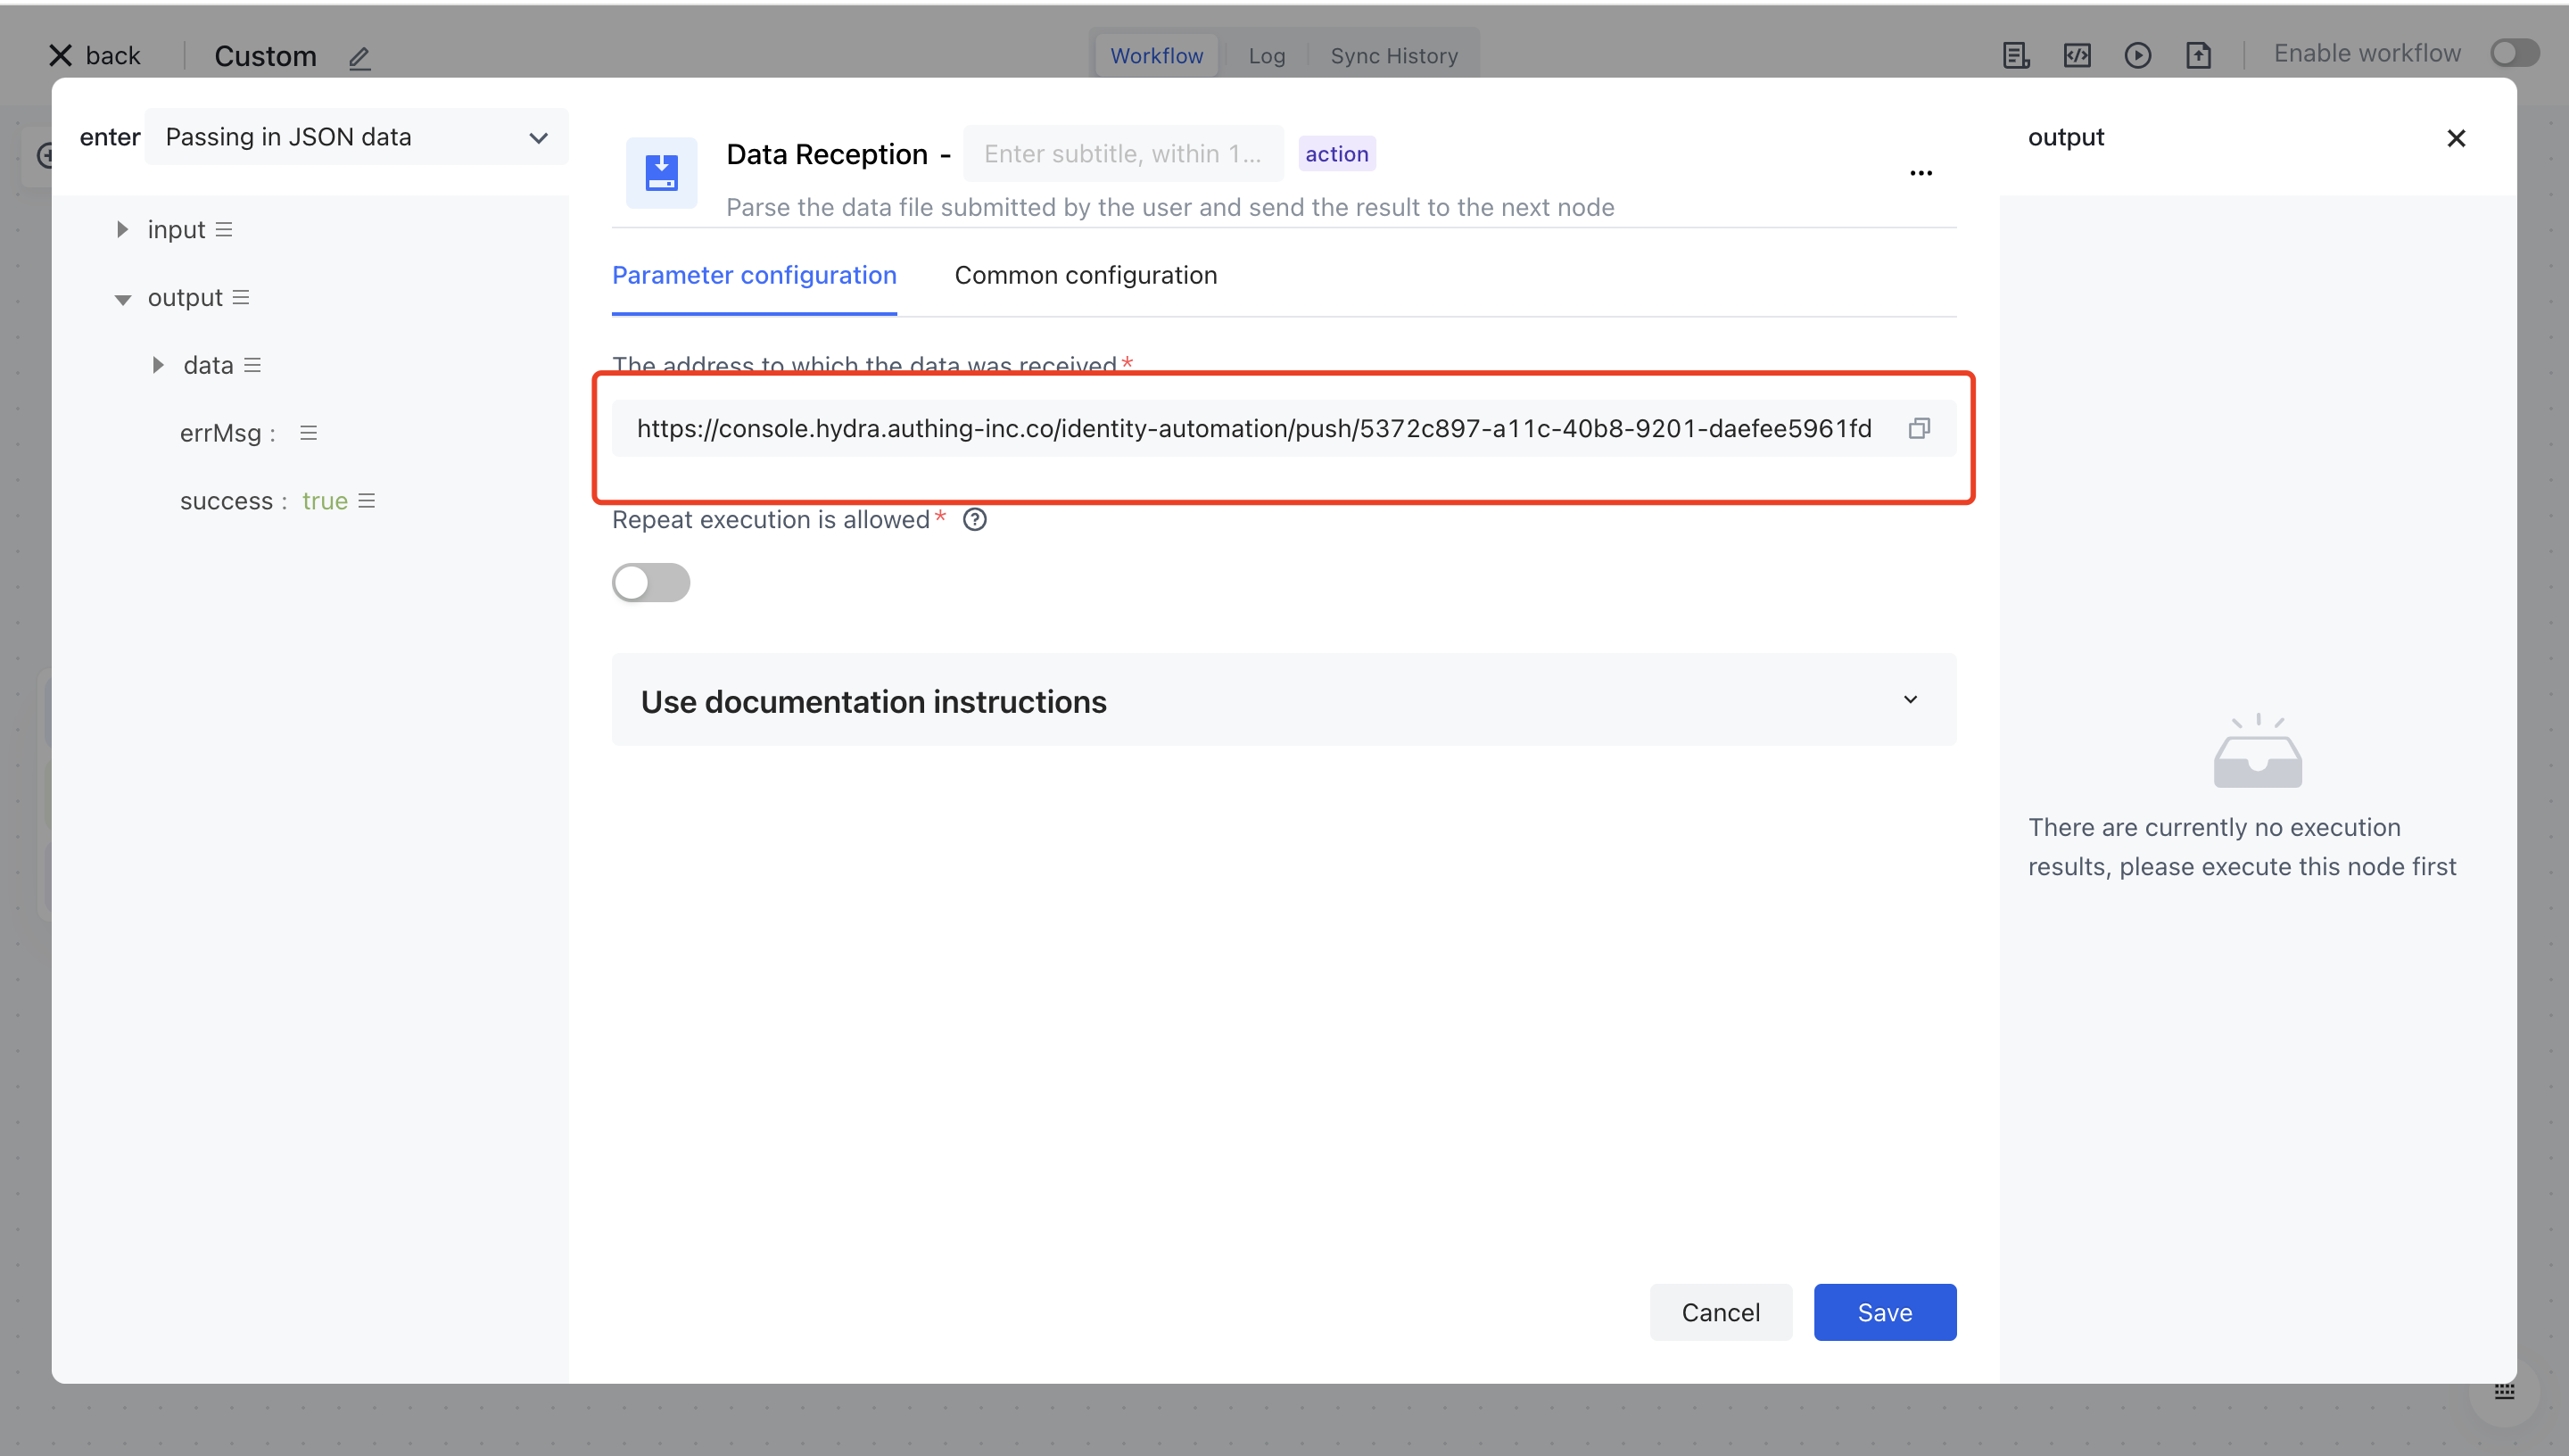2569x1456 pixels.
Task: Expand the Use documentation instructions section
Action: tap(1284, 700)
